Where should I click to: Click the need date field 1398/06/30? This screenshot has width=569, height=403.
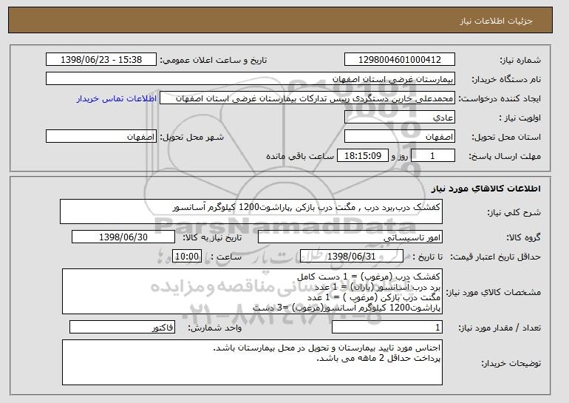click(x=123, y=237)
